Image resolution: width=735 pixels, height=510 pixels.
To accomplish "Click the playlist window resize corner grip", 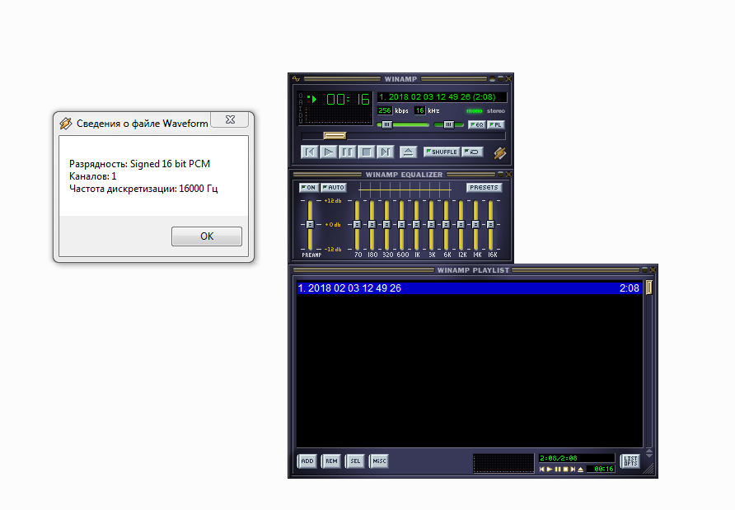I will click(x=650, y=470).
